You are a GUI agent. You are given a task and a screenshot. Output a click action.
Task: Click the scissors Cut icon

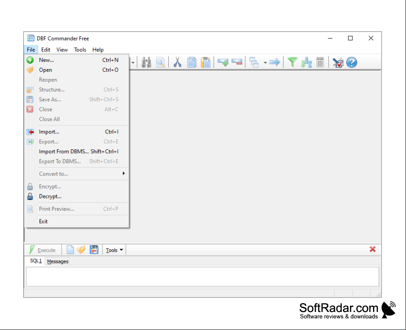coord(177,62)
